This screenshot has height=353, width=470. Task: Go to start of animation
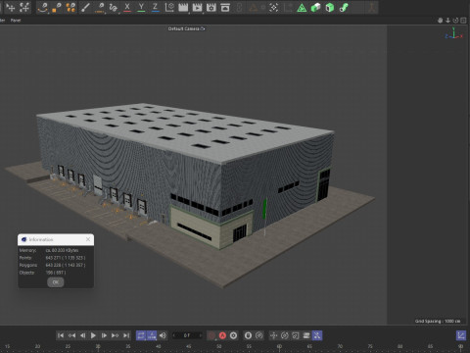coord(61,335)
